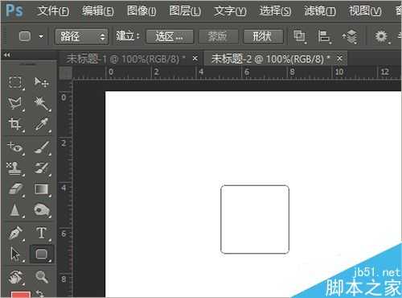Click the current tool preset icon

(x=25, y=36)
